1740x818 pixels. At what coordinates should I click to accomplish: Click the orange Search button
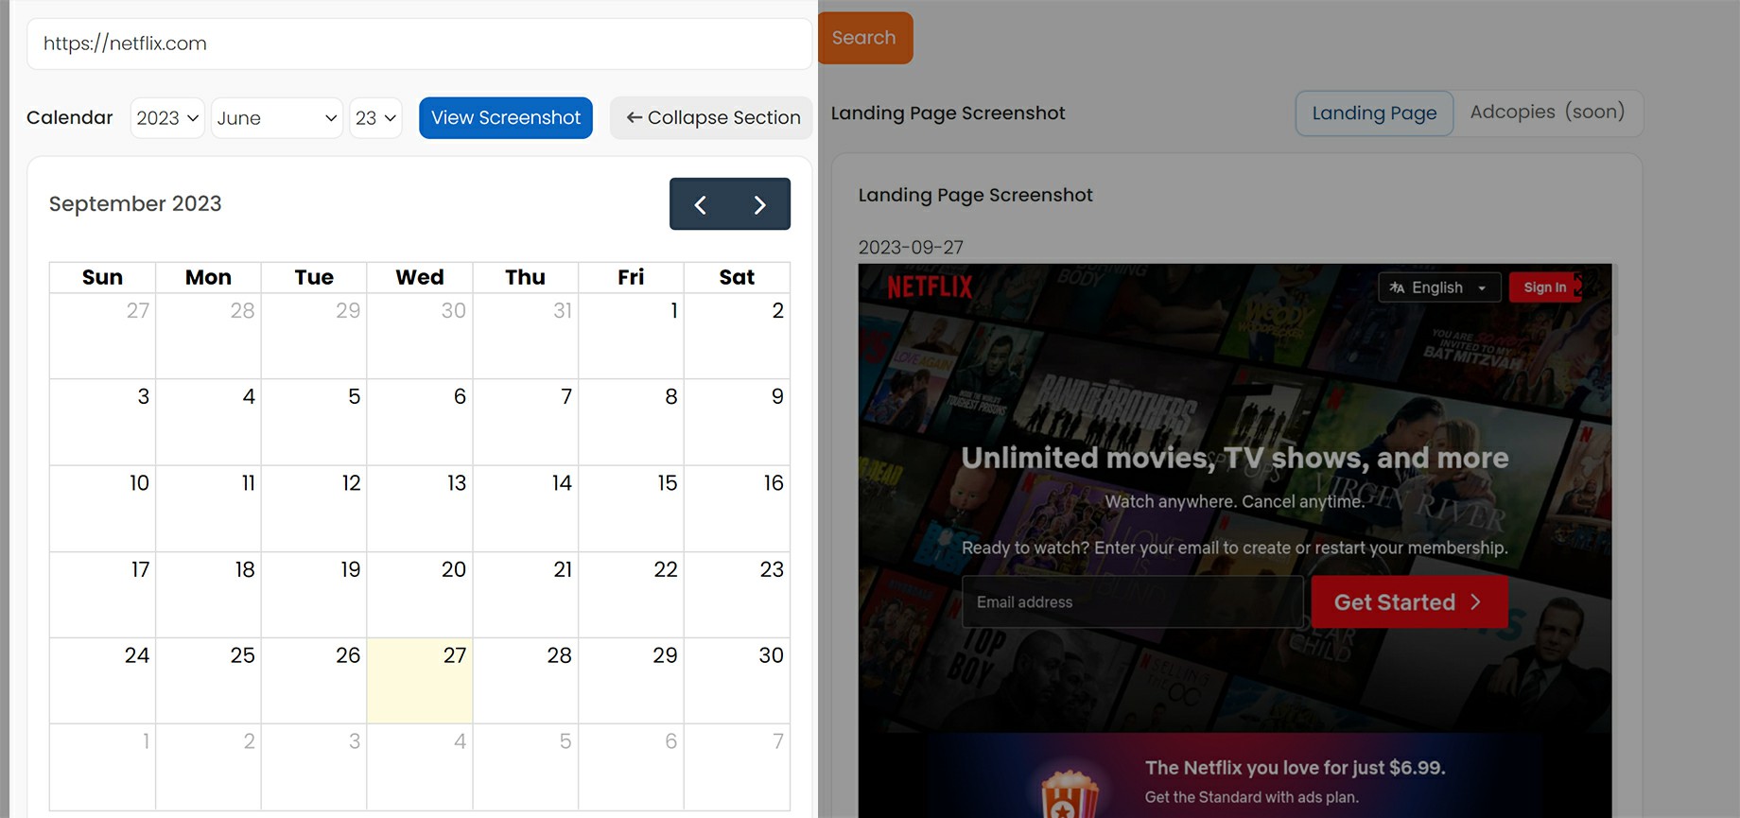pyautogui.click(x=864, y=38)
